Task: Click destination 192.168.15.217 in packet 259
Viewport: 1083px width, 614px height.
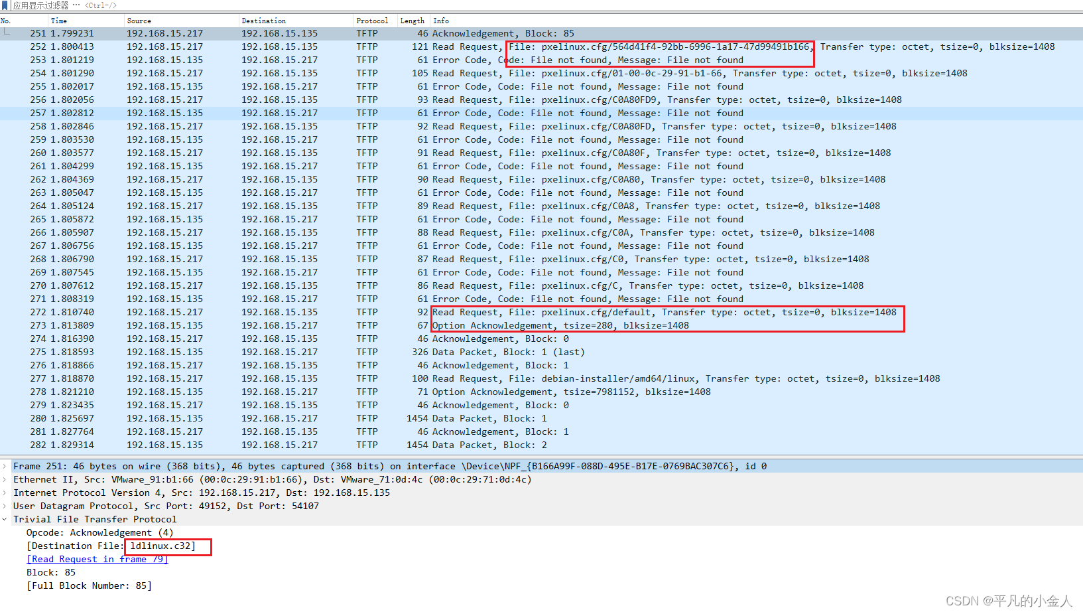Action: 279,139
